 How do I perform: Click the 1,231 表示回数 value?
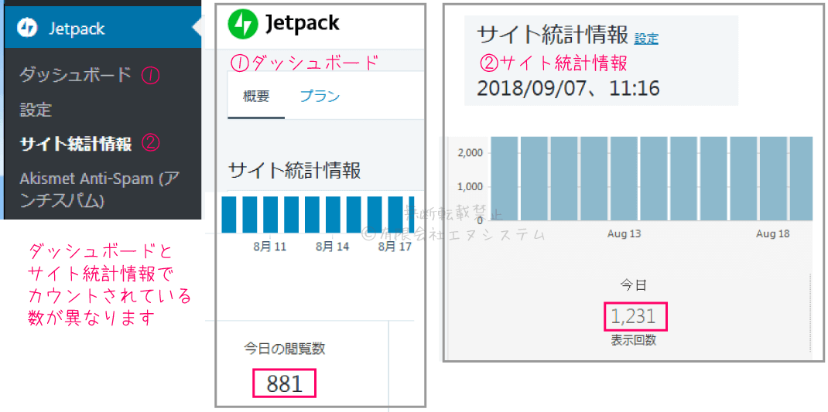(633, 316)
